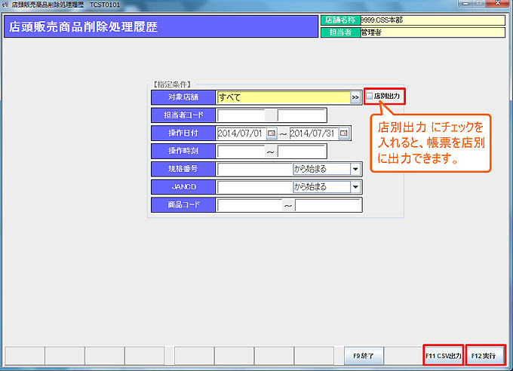Edit operation start date 2014/07/01 field
Image resolution: width=513 pixels, height=371 pixels.
point(241,133)
